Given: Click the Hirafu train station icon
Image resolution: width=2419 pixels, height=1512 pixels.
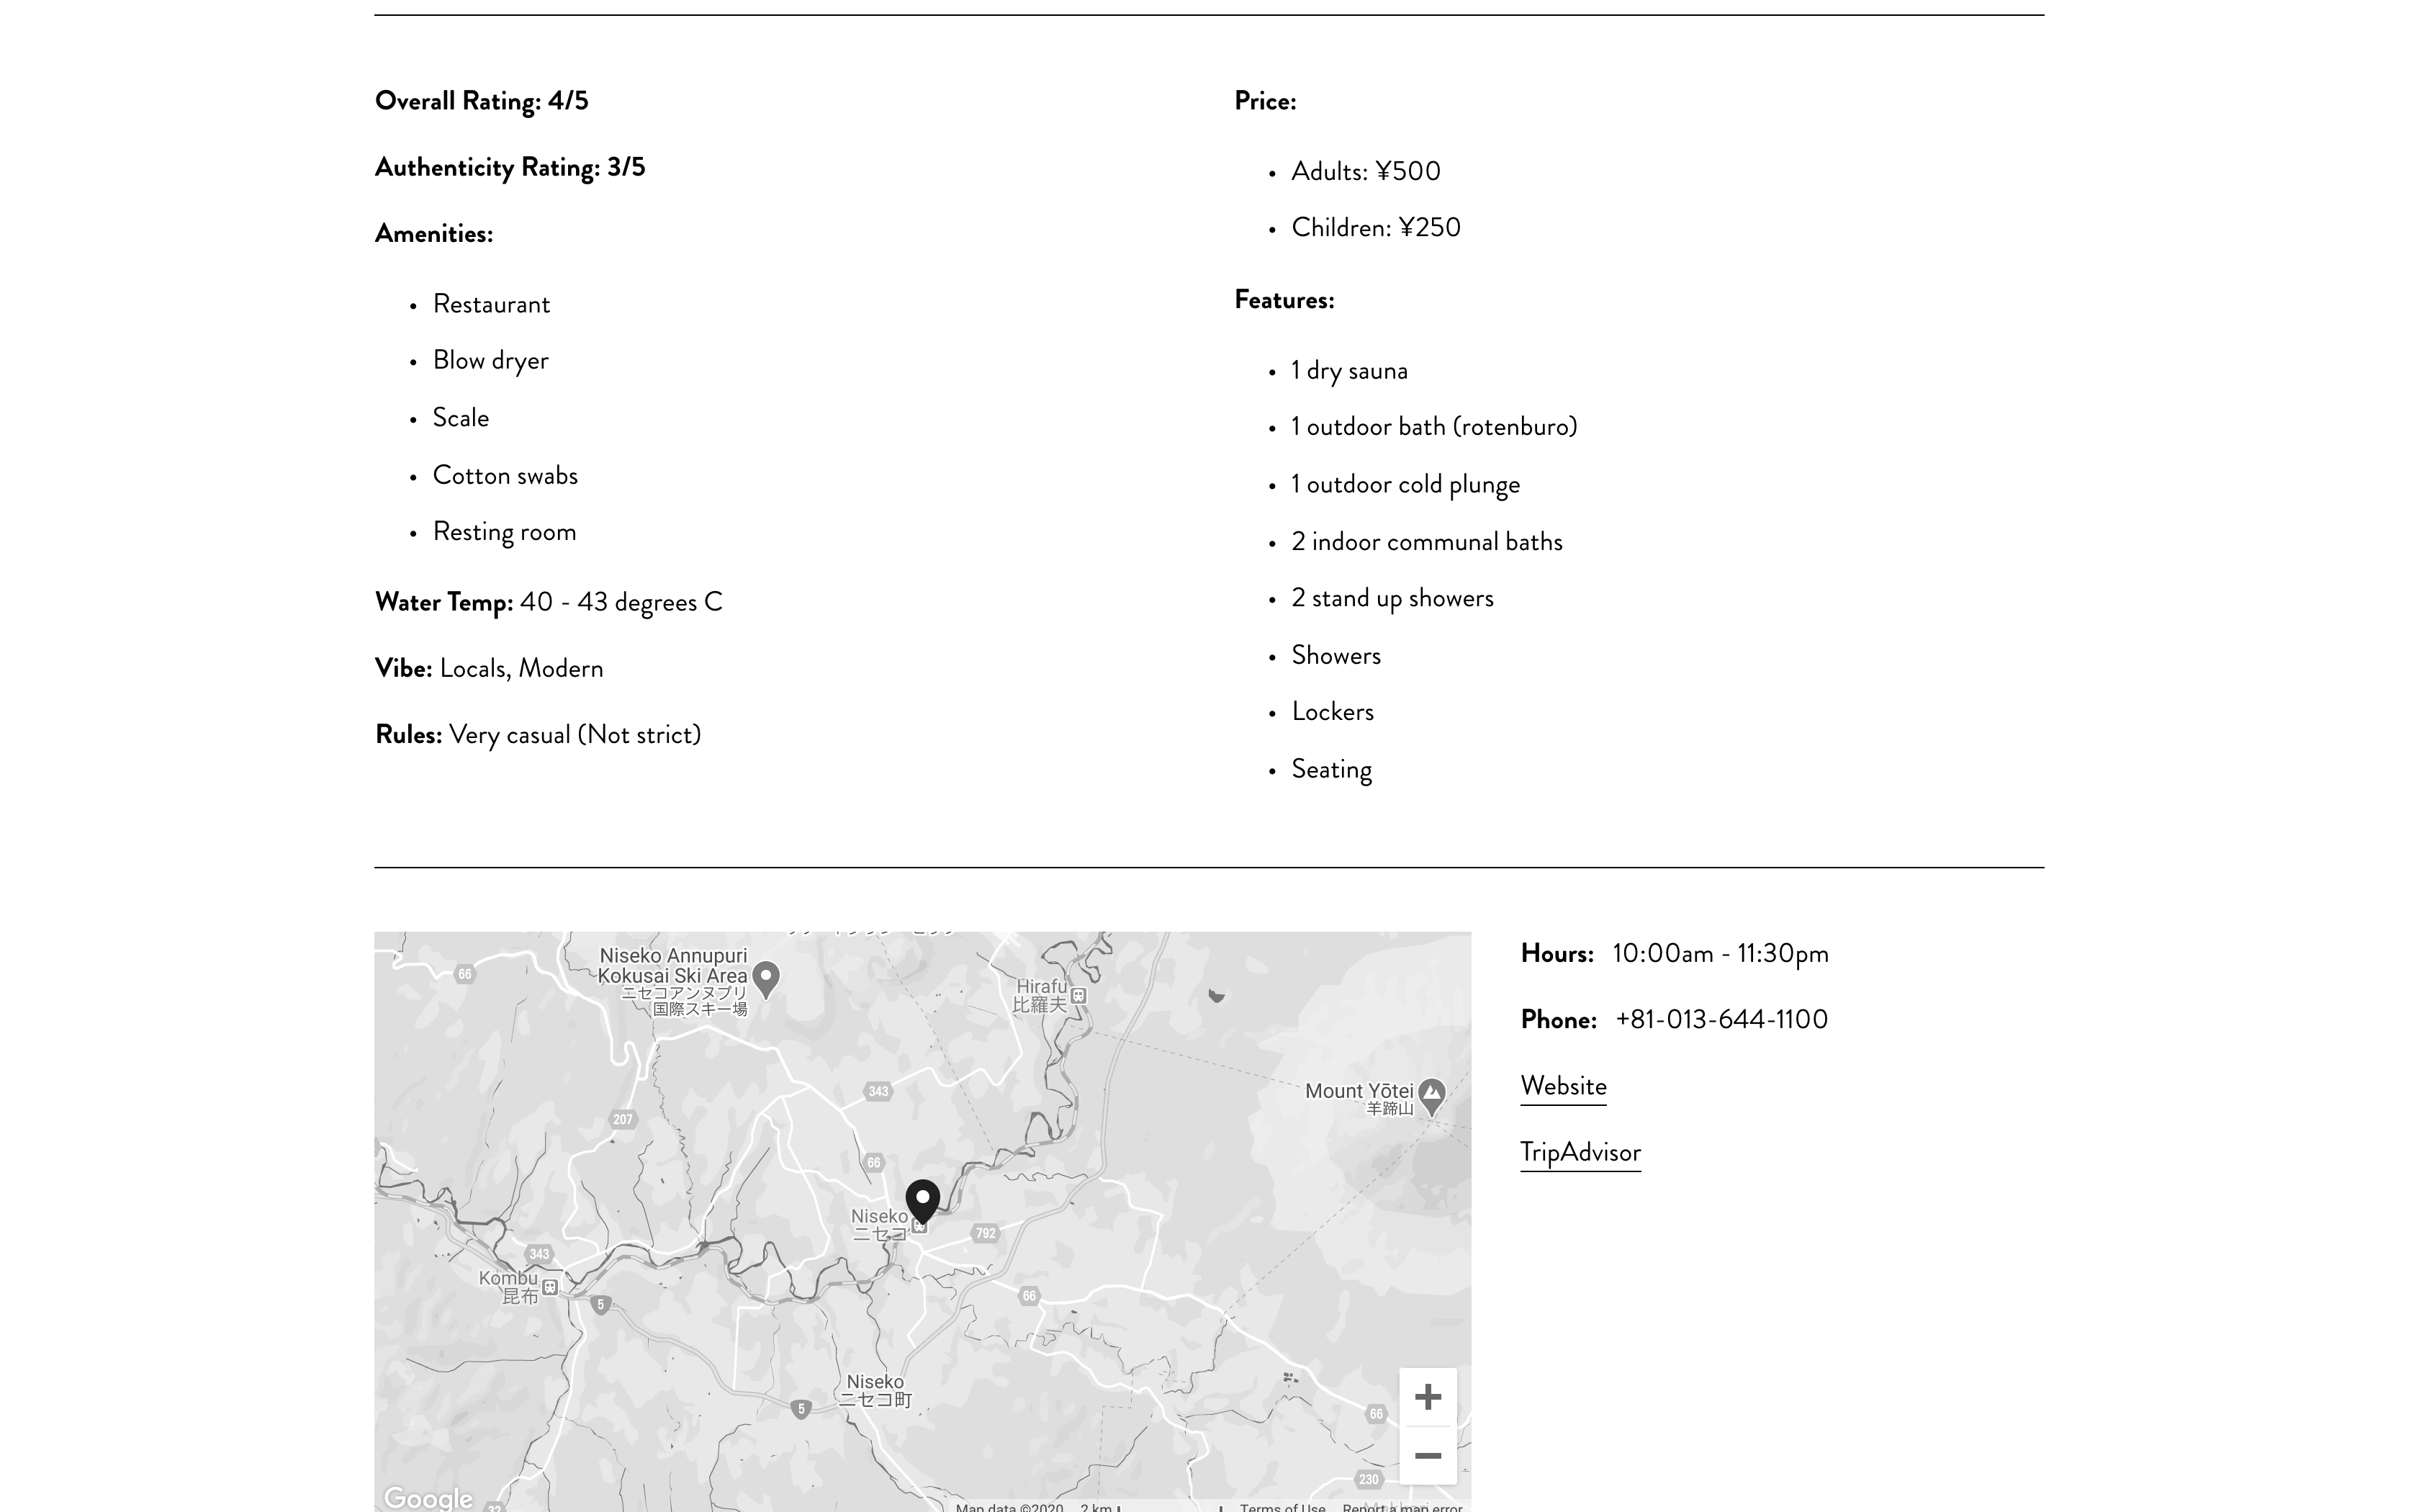Looking at the screenshot, I should pyautogui.click(x=1078, y=995).
